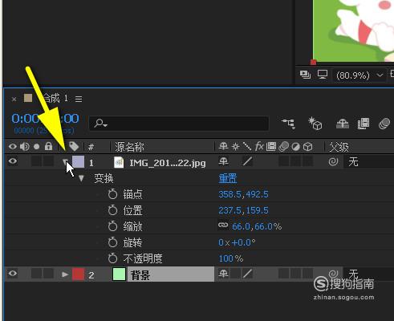Select the 背景 layer name
The image size is (394, 321).
pos(140,275)
